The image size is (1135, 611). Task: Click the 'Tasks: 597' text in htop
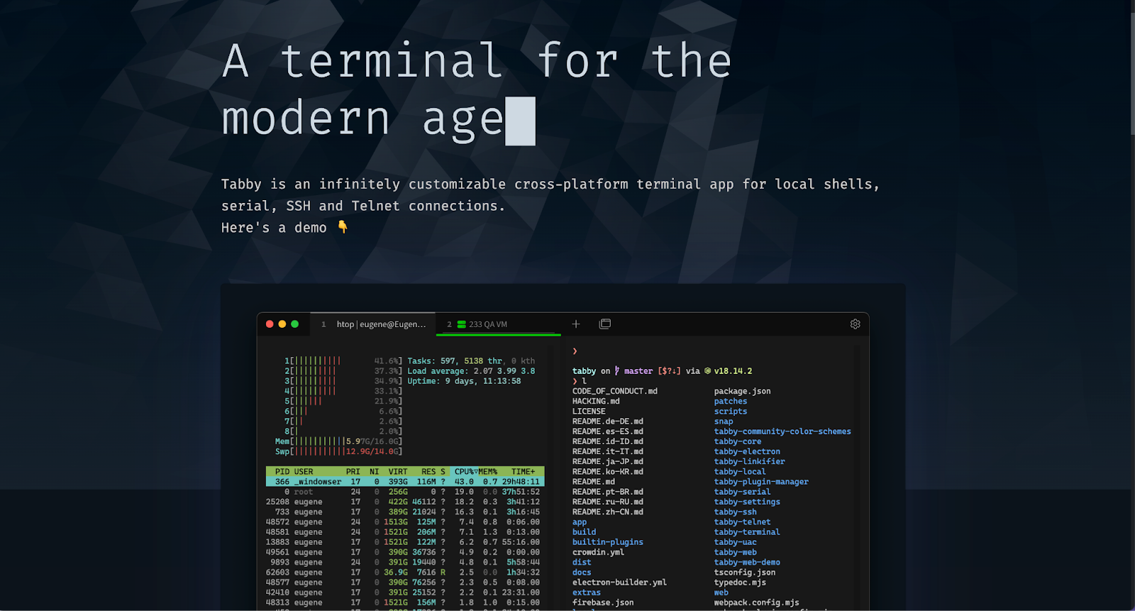pyautogui.click(x=431, y=360)
